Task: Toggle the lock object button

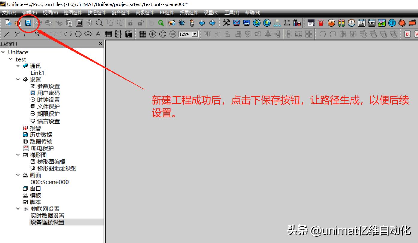Action: pos(131,23)
